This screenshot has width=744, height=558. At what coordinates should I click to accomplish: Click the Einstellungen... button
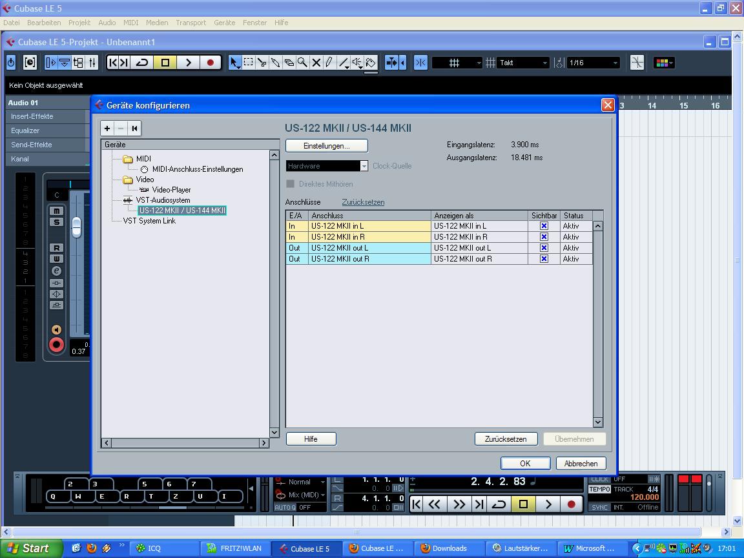pos(326,146)
